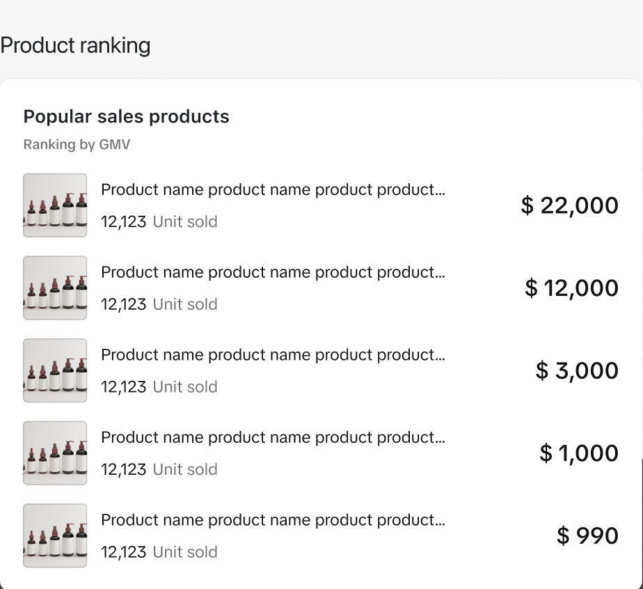Screen dimensions: 643x589
Task: Select the product name in the $ 3,000 row
Action: coord(273,355)
